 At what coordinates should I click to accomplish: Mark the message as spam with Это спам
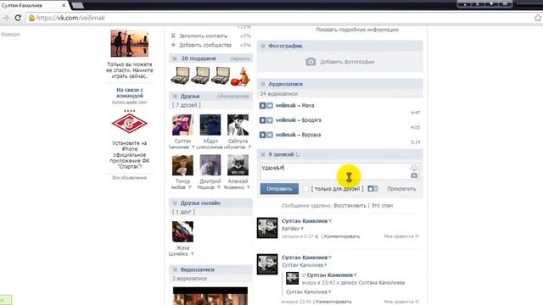click(382, 205)
